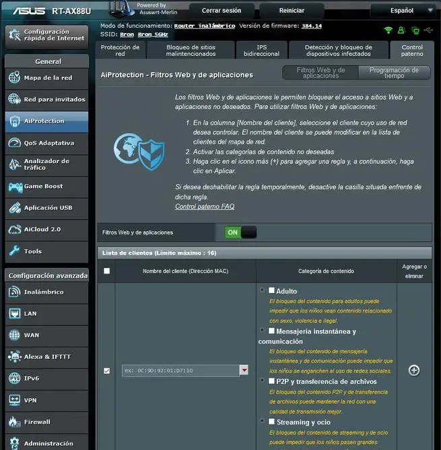Open the Inalámbrico menu entry
The image size is (441, 450).
(46, 292)
